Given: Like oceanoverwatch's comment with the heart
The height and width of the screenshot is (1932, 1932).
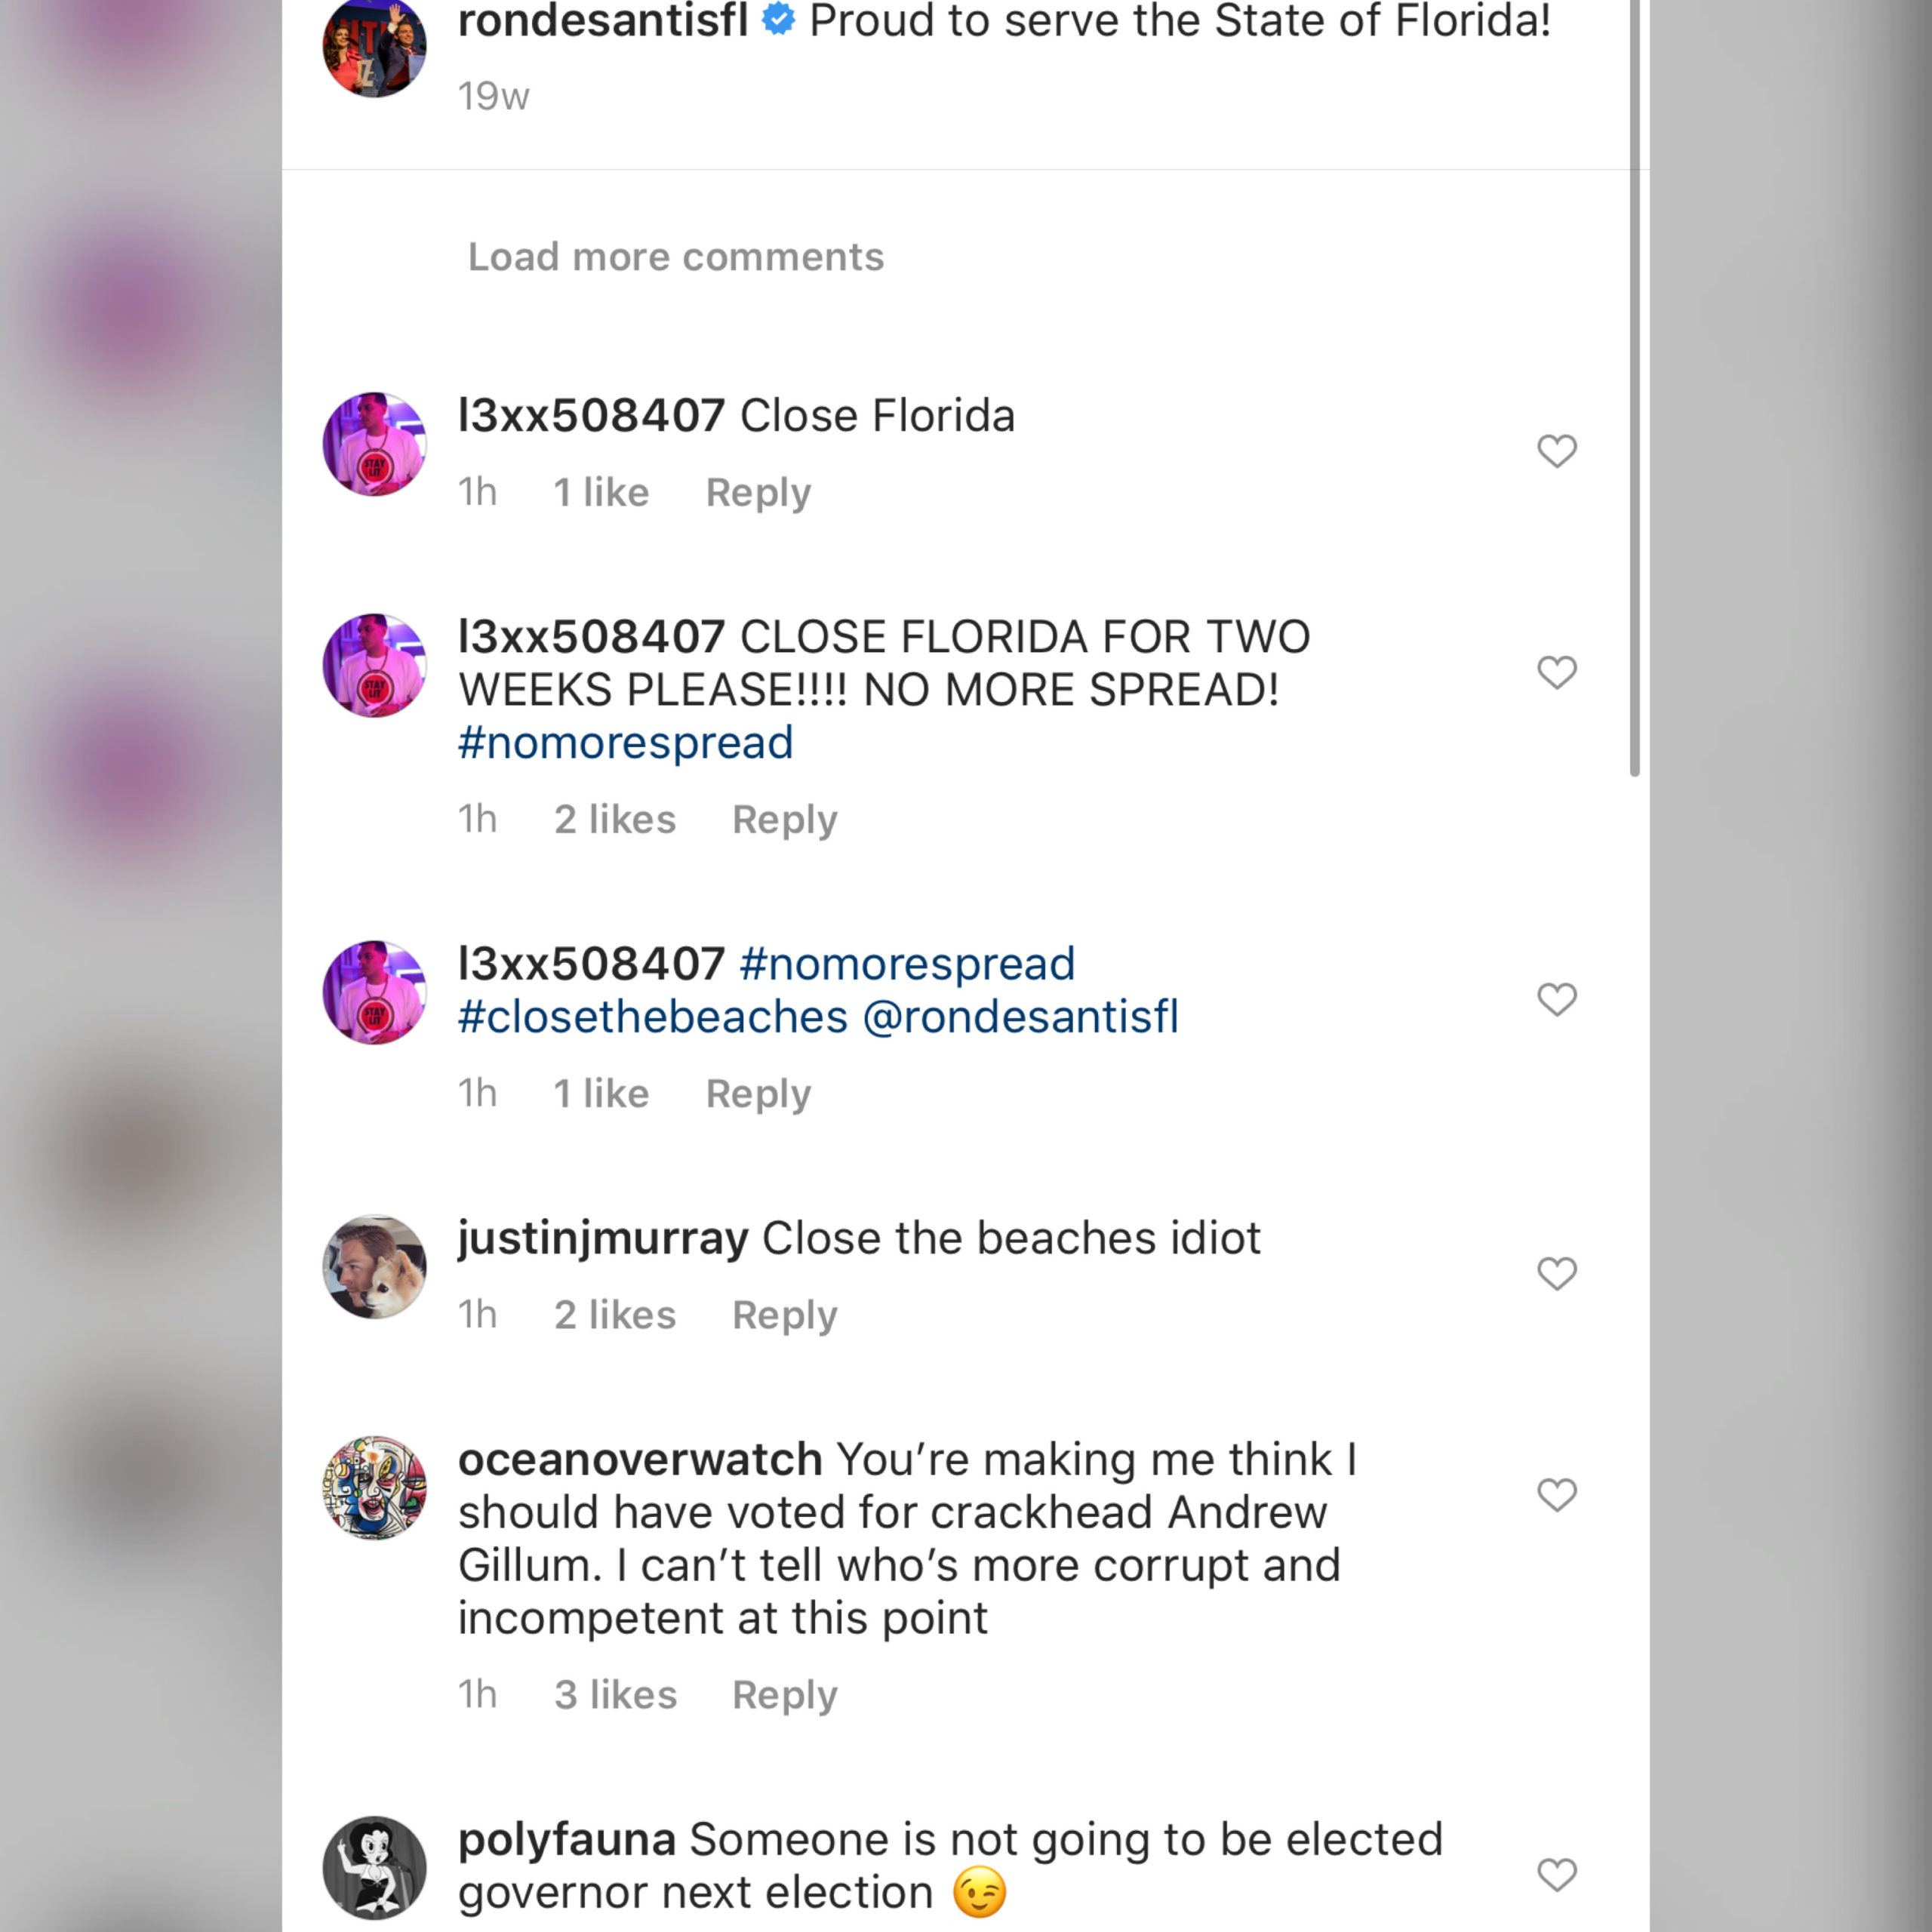Looking at the screenshot, I should pyautogui.click(x=1556, y=1495).
